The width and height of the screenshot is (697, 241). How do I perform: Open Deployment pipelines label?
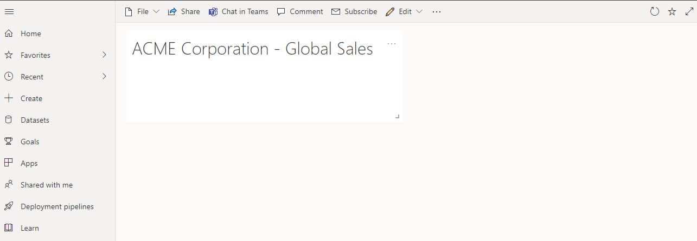pyautogui.click(x=57, y=206)
